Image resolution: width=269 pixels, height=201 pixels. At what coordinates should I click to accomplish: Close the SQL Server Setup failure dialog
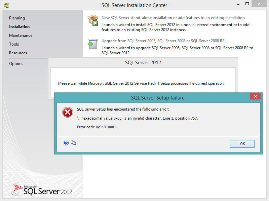[x=255, y=96]
